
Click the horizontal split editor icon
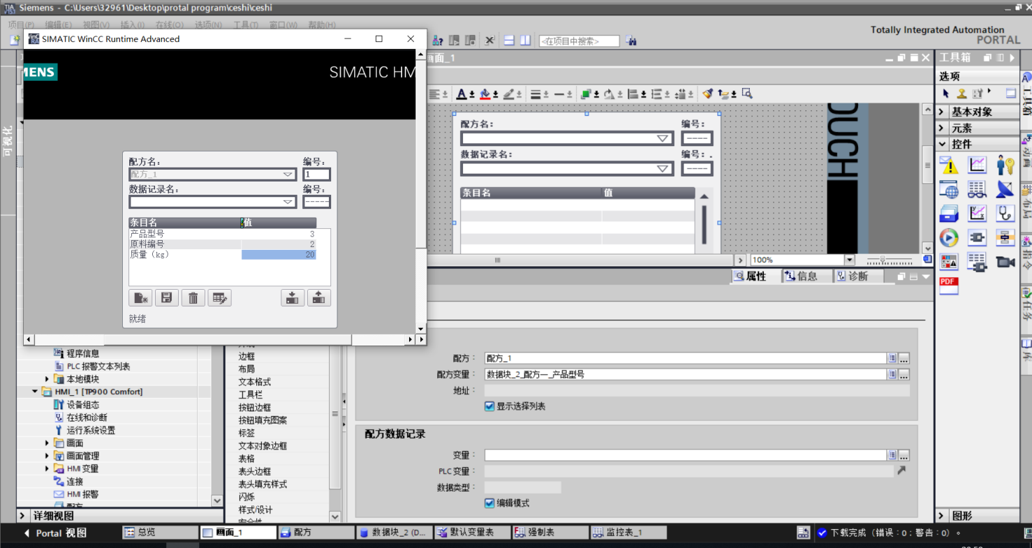click(510, 40)
